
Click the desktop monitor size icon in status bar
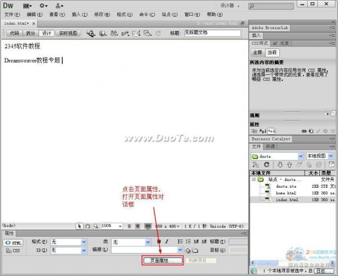(x=148, y=226)
